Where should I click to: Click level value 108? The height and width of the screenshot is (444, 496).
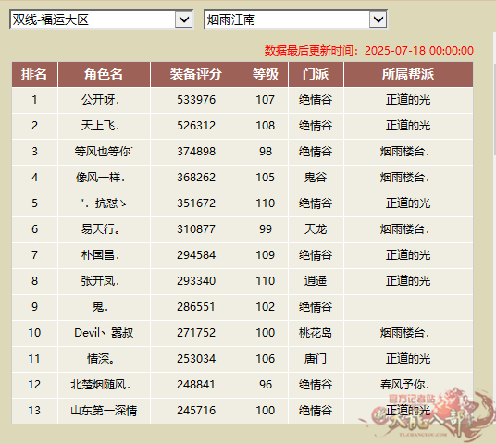(265, 126)
